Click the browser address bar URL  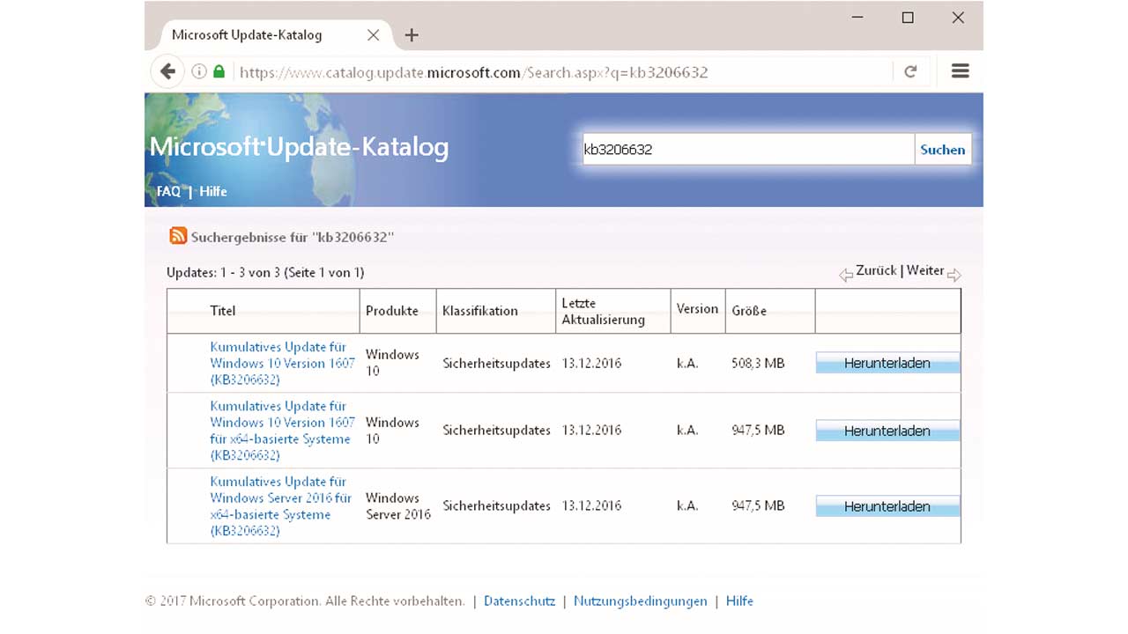[474, 72]
